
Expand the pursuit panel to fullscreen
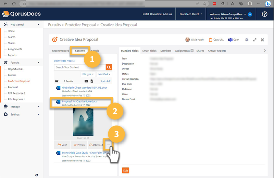(254, 40)
